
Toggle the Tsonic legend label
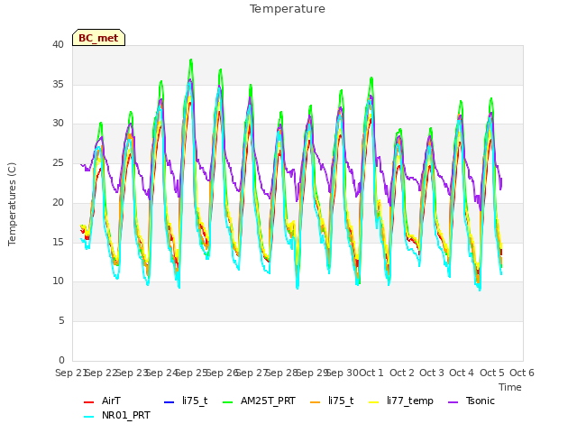(481, 401)
